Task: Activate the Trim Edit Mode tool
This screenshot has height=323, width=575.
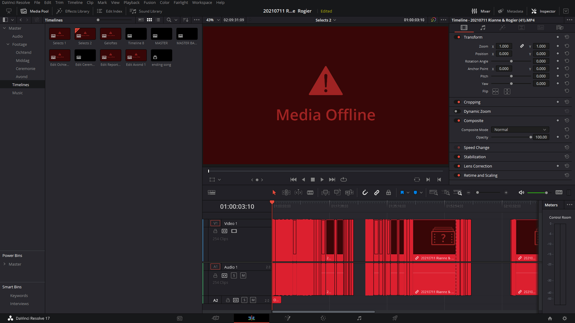Action: click(286, 193)
